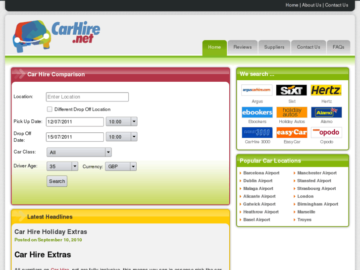
Task: Open the easyCar supplier logo
Action: coord(292,132)
